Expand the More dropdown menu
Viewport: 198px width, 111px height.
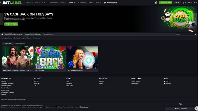point(98,3)
